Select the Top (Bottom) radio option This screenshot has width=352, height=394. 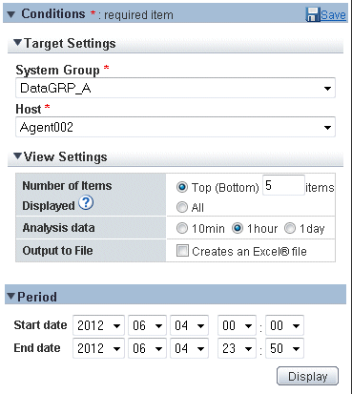point(182,187)
